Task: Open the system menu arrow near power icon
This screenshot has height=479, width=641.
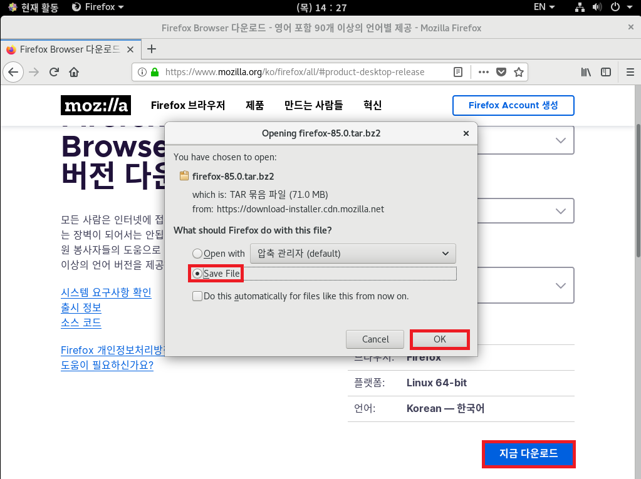Action: [630, 8]
